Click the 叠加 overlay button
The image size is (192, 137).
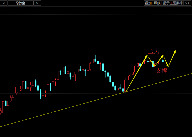click(x=148, y=3)
